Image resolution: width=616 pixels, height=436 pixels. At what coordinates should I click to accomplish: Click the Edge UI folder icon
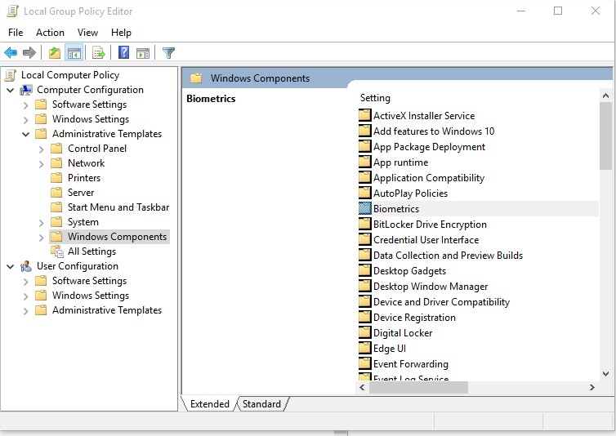tap(365, 349)
